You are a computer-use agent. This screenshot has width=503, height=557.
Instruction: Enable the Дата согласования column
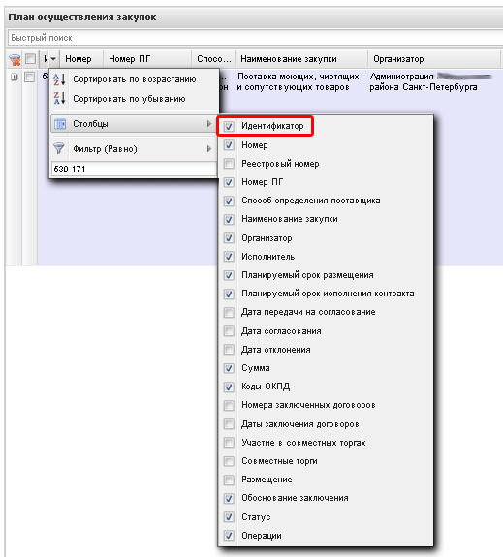pyautogui.click(x=229, y=331)
